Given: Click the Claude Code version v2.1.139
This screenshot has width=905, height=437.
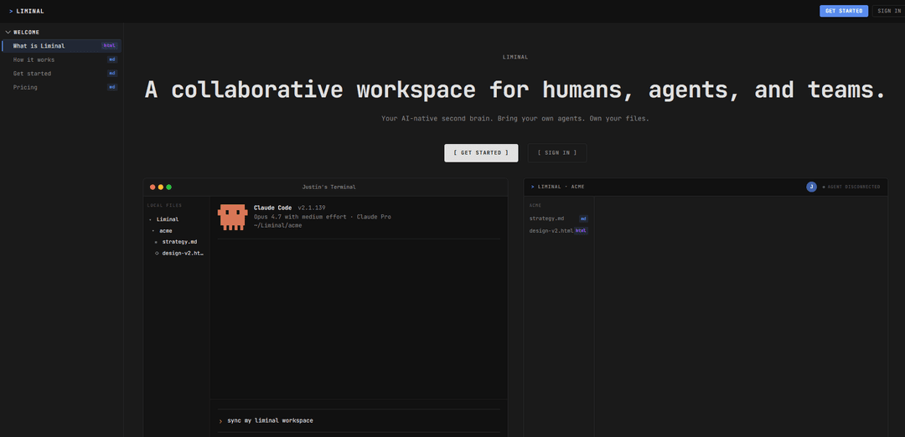Looking at the screenshot, I should point(312,208).
